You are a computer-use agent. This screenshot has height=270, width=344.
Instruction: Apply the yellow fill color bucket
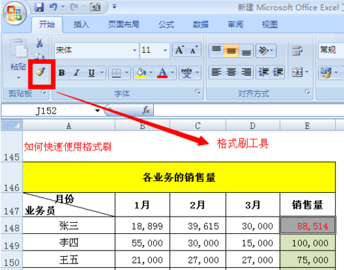point(141,73)
